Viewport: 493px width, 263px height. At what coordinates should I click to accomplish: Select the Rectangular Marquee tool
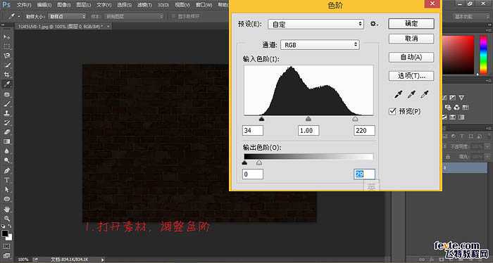[x=6, y=46]
